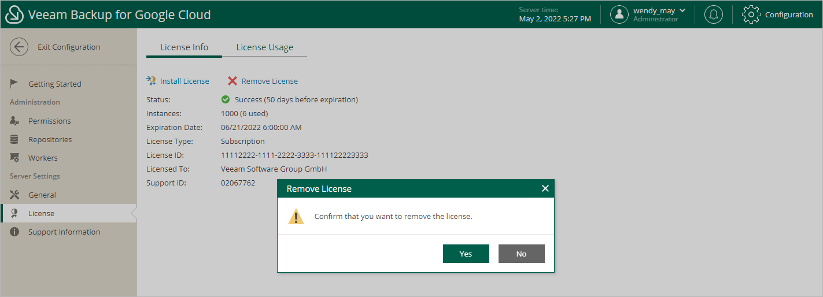Image resolution: width=823 pixels, height=297 pixels.
Task: Click the Configuration gear icon
Action: 751,14
